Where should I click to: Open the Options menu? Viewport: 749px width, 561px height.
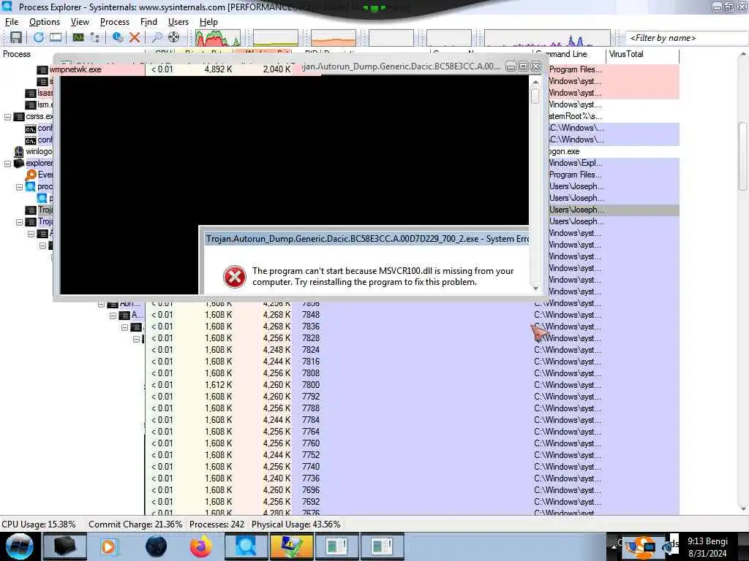click(x=45, y=22)
